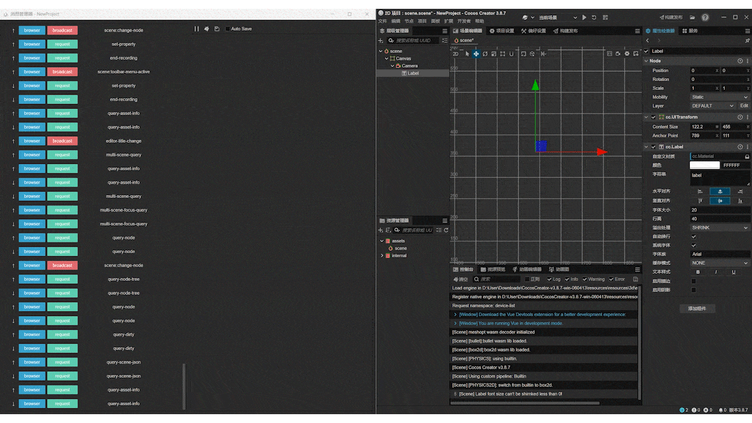This screenshot has height=423, width=752.
Task: Open the Layer dropdown showing DEFAULT
Action: click(x=713, y=106)
